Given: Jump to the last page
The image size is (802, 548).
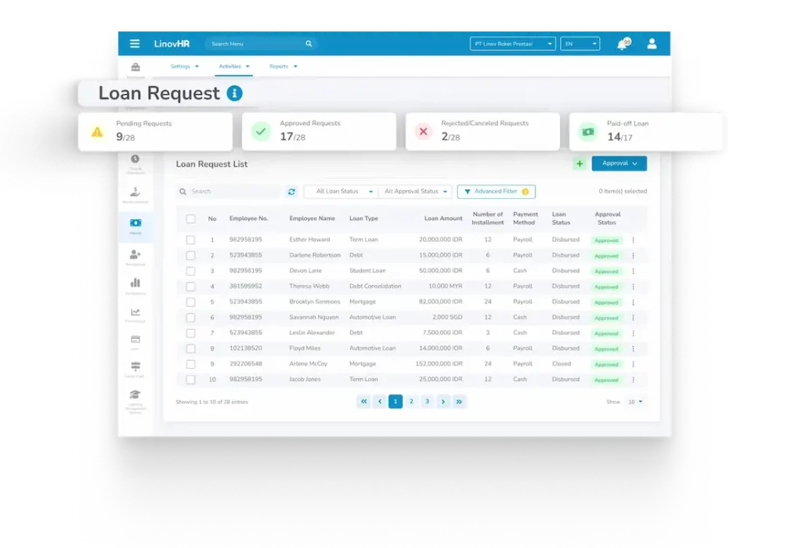Looking at the screenshot, I should [x=459, y=402].
